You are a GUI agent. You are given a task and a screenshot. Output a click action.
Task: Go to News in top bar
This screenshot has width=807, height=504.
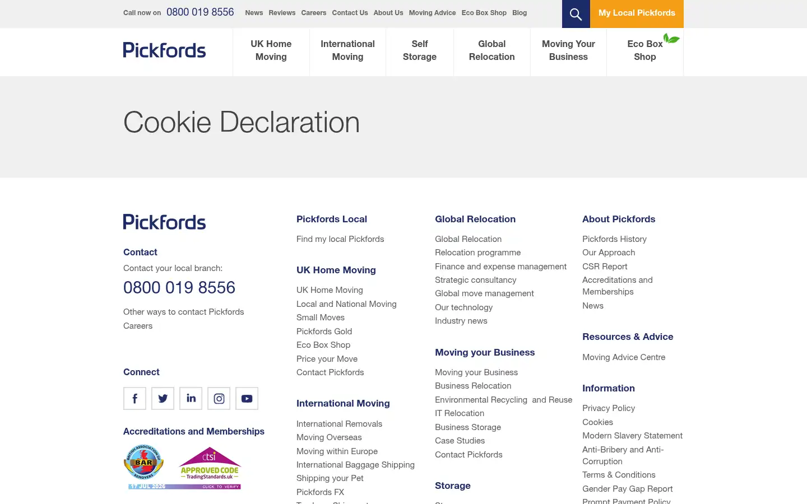coord(254,13)
